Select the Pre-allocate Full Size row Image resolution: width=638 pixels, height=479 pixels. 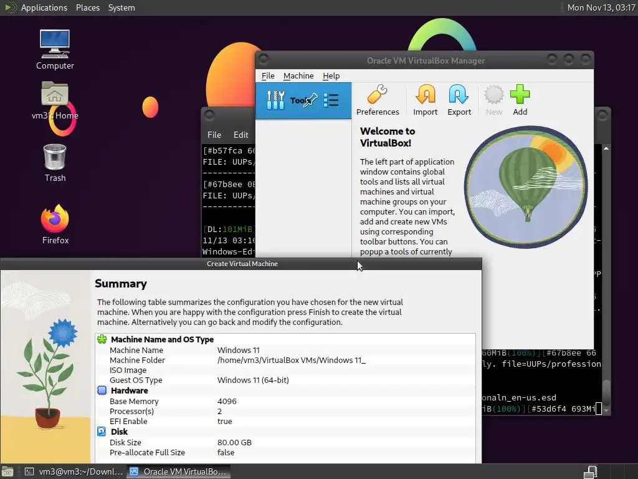[x=285, y=452]
